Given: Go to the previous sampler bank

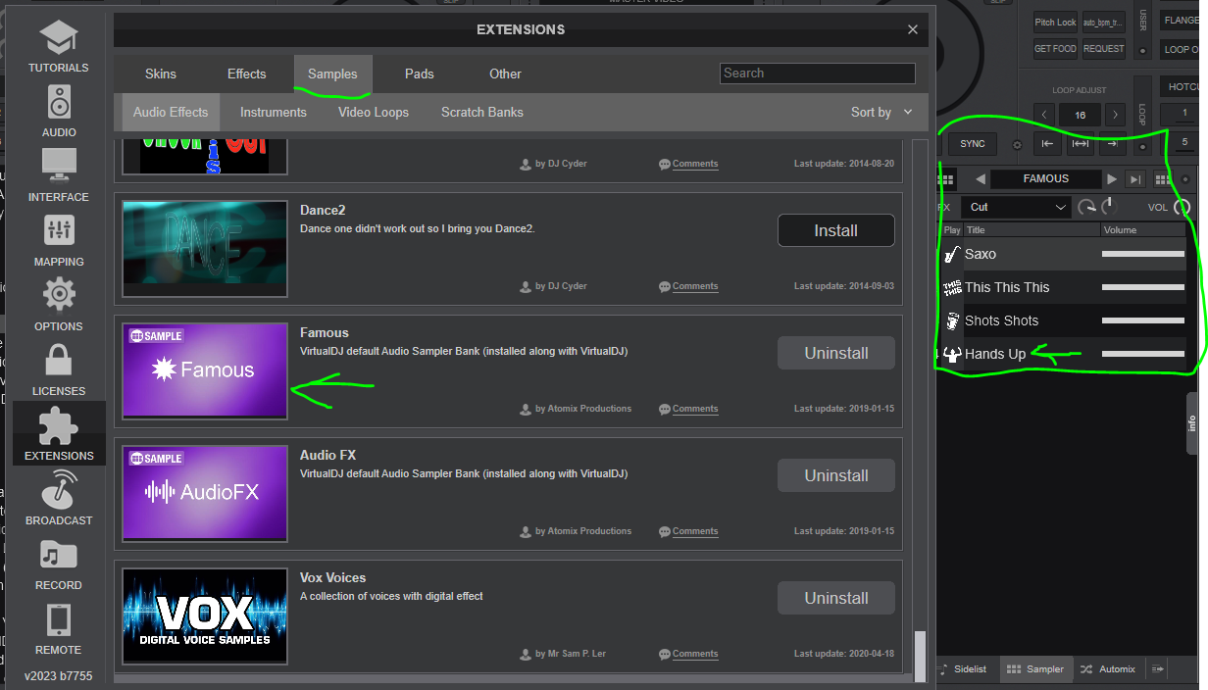Looking at the screenshot, I should (x=980, y=179).
